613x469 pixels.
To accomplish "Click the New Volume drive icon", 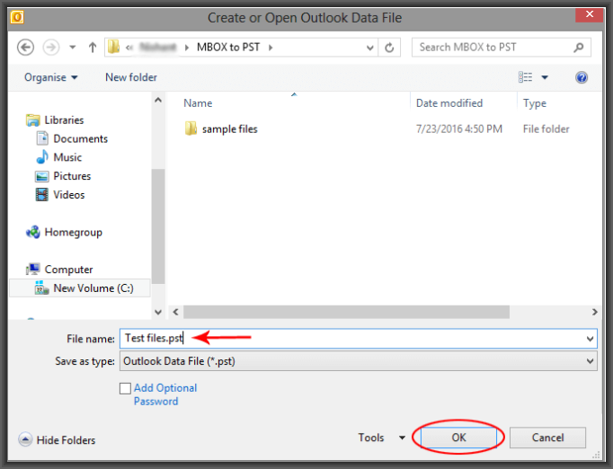I will click(42, 288).
